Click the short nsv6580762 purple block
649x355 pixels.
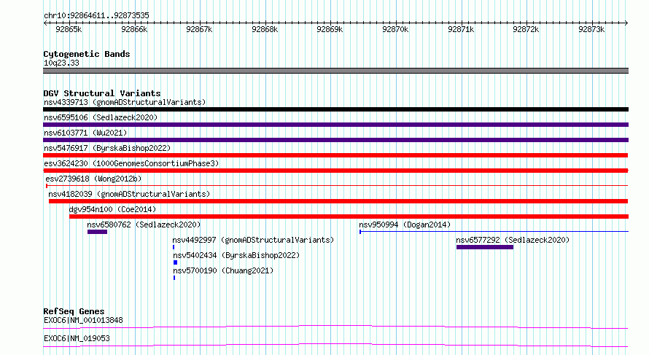(97, 232)
